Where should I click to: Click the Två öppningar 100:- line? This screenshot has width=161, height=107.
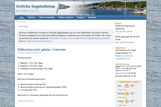point(29,90)
